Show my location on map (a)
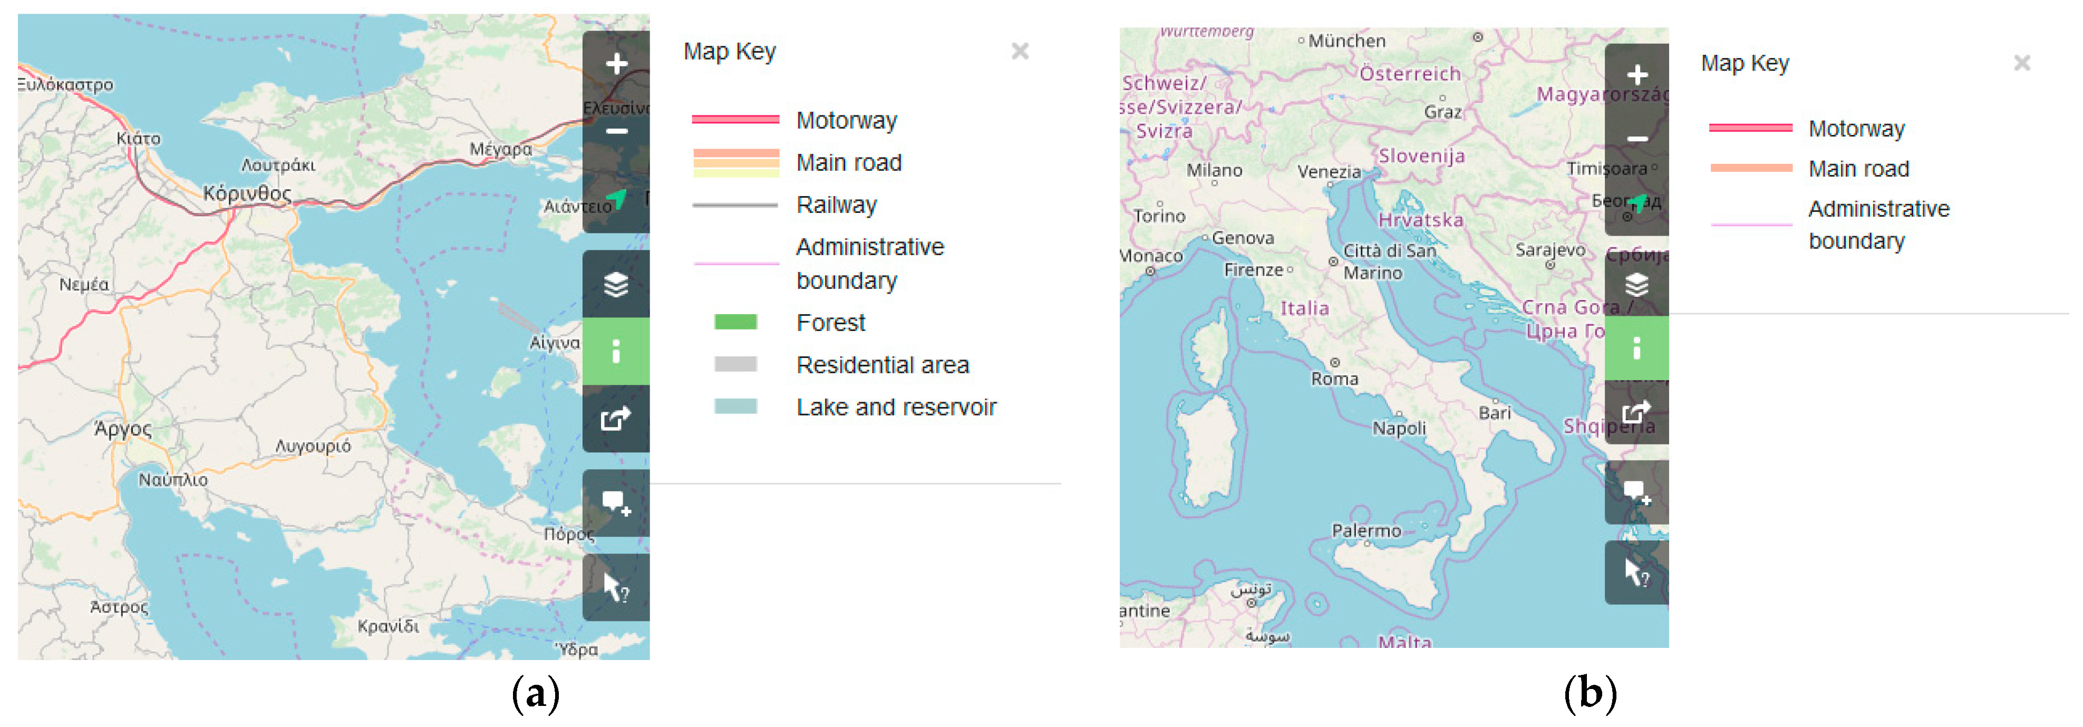Image resolution: width=2083 pixels, height=727 pixels. tap(616, 199)
